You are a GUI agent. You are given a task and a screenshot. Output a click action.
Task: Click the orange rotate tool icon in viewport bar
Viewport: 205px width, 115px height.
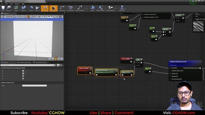pos(29,17)
